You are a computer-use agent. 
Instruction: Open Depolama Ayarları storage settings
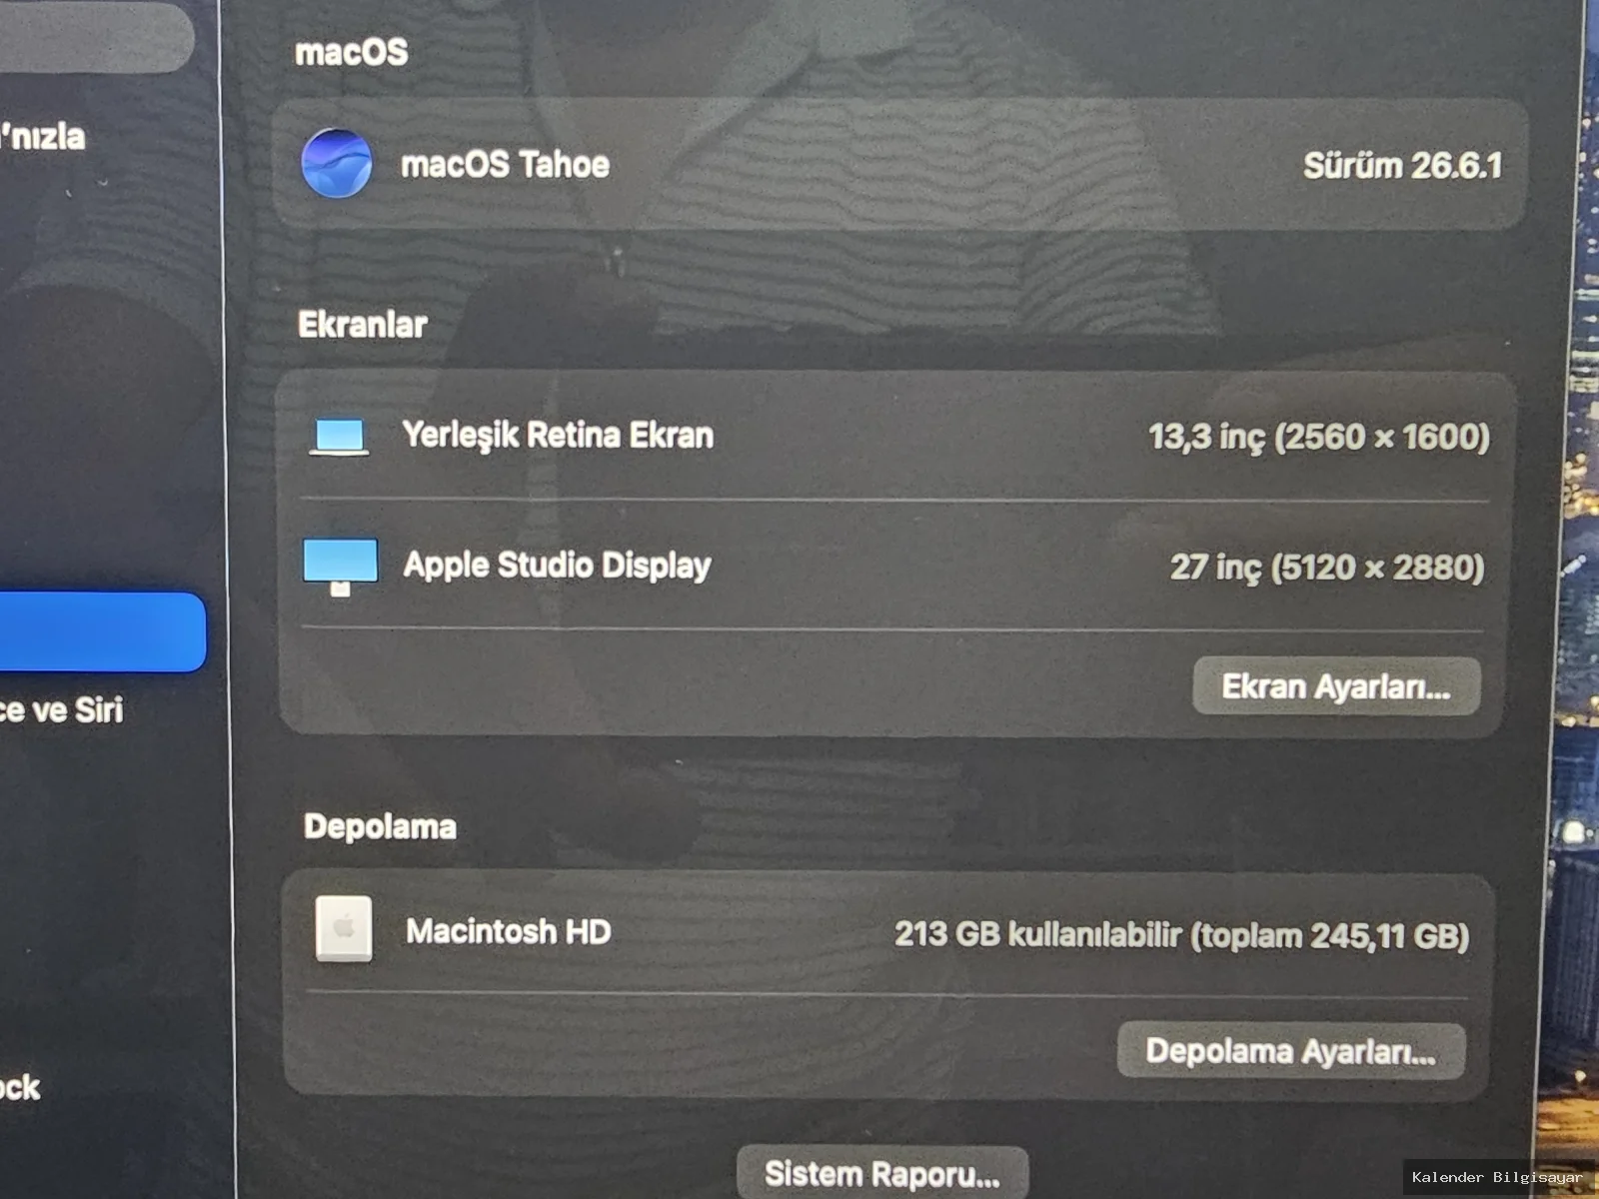1291,1050
